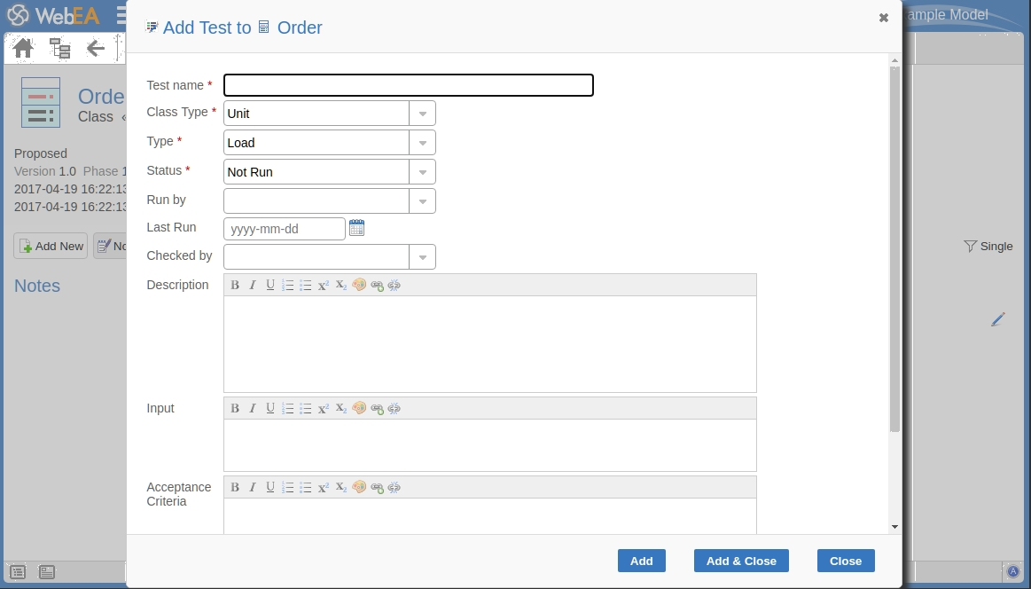Focus the Test name input field
Viewport: 1031px width, 589px height.
[x=408, y=85]
